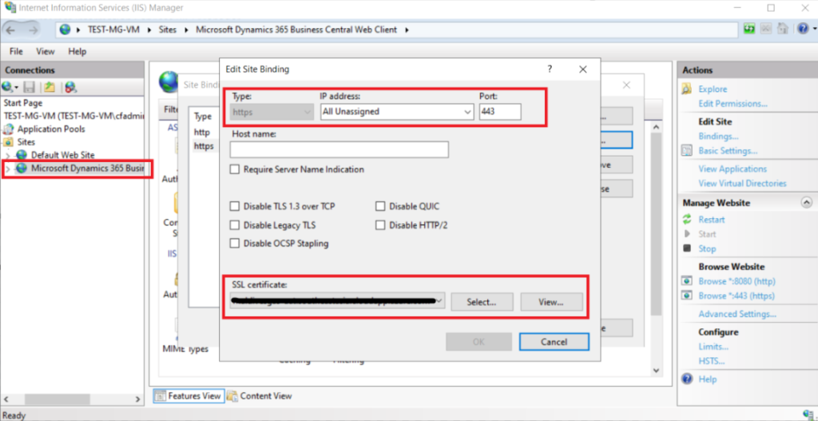Click the Connect to server globe icon in Connections toolbar

[7, 87]
